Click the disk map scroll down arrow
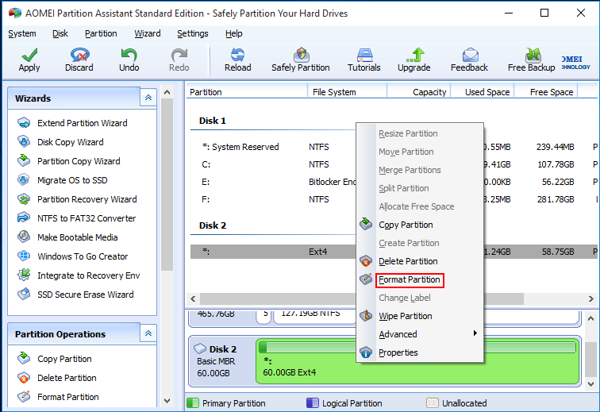600x412 pixels. click(590, 384)
